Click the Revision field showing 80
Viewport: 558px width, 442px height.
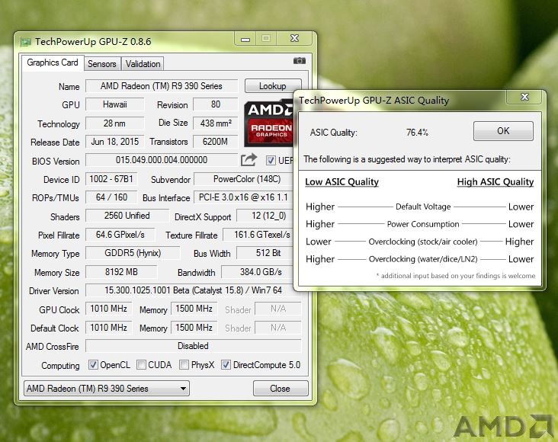click(x=215, y=104)
